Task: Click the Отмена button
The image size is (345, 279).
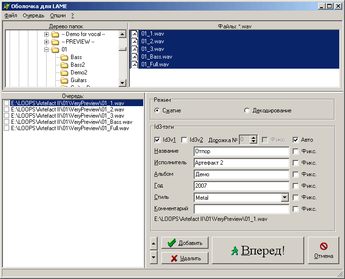Action: coord(323,250)
